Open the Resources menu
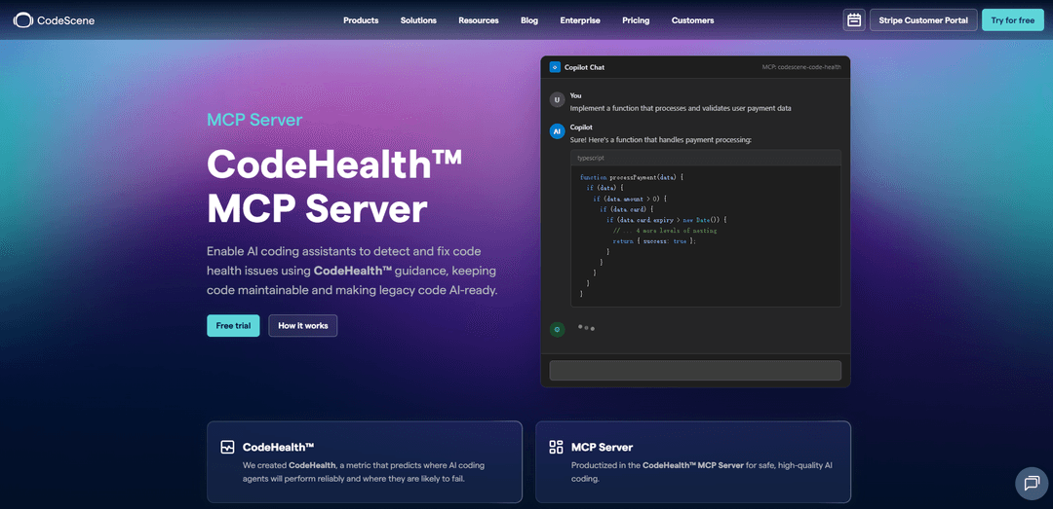Viewport: 1053px width, 509px height. 478,20
